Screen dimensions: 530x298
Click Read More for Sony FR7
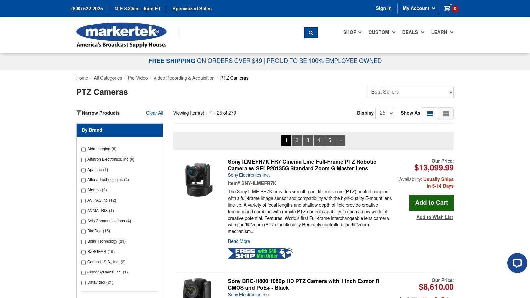click(x=239, y=241)
